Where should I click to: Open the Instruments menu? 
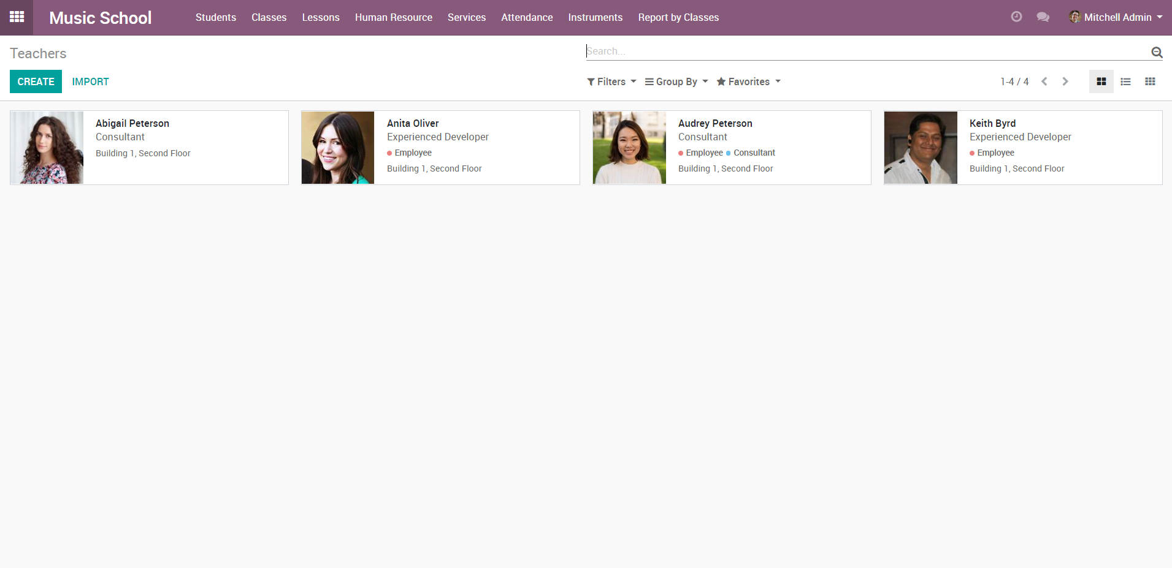595,17
